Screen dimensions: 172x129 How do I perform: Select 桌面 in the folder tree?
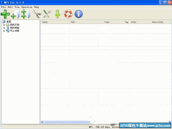(x=9, y=22)
